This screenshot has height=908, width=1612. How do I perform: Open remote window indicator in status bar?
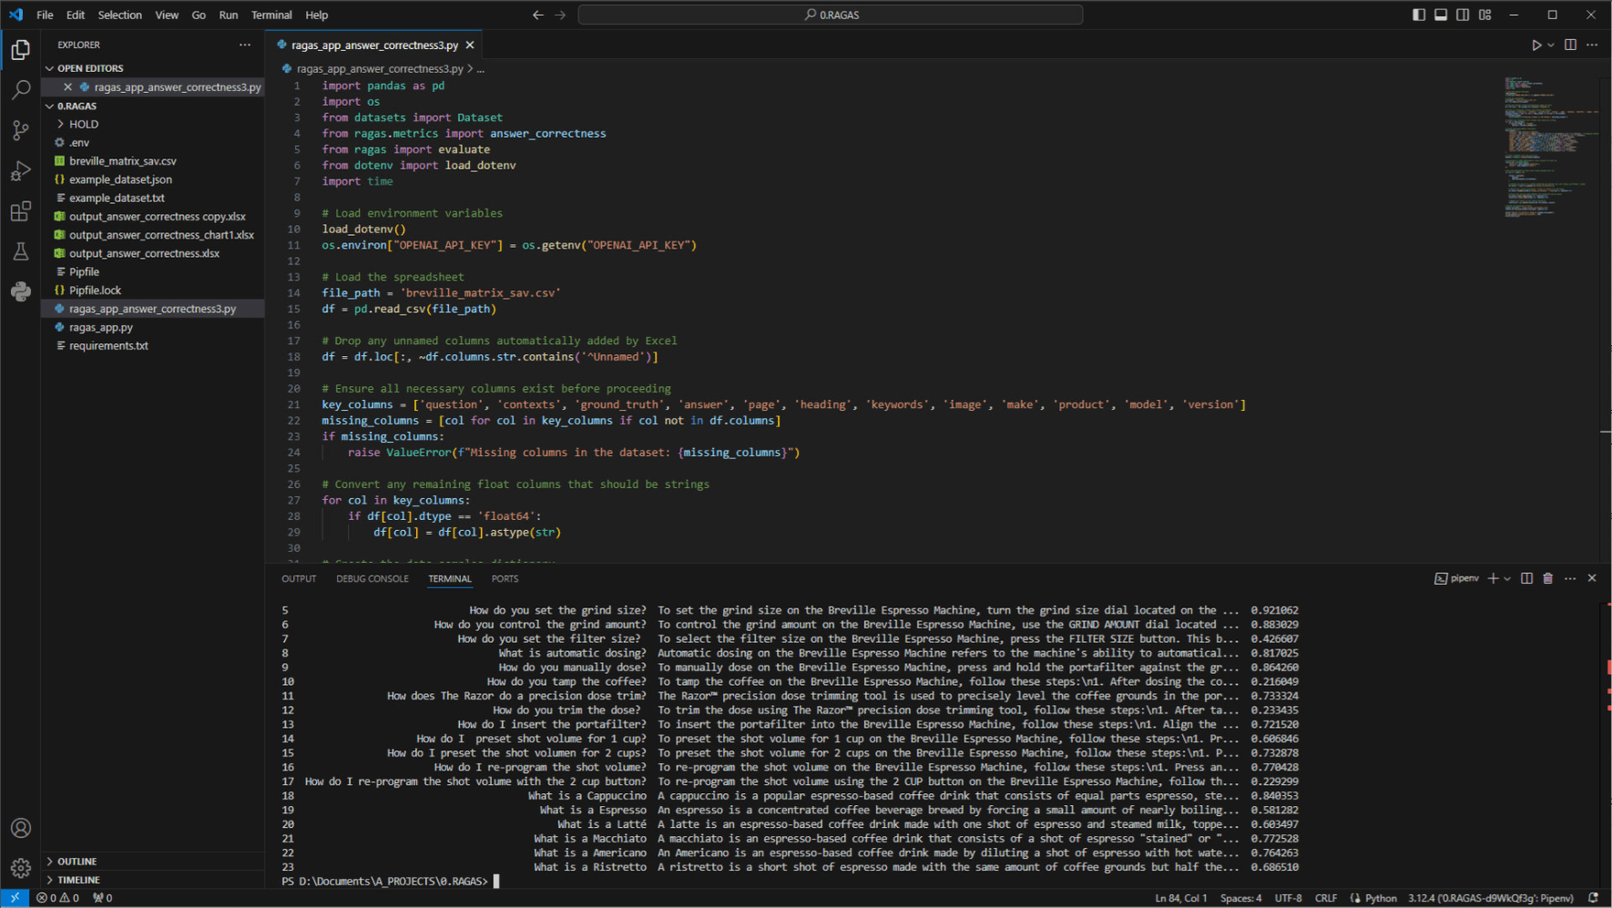click(15, 898)
